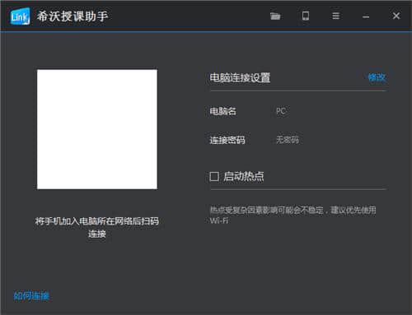Click the 电脑名 label
Screen dimensions: 412x315
tap(222, 111)
